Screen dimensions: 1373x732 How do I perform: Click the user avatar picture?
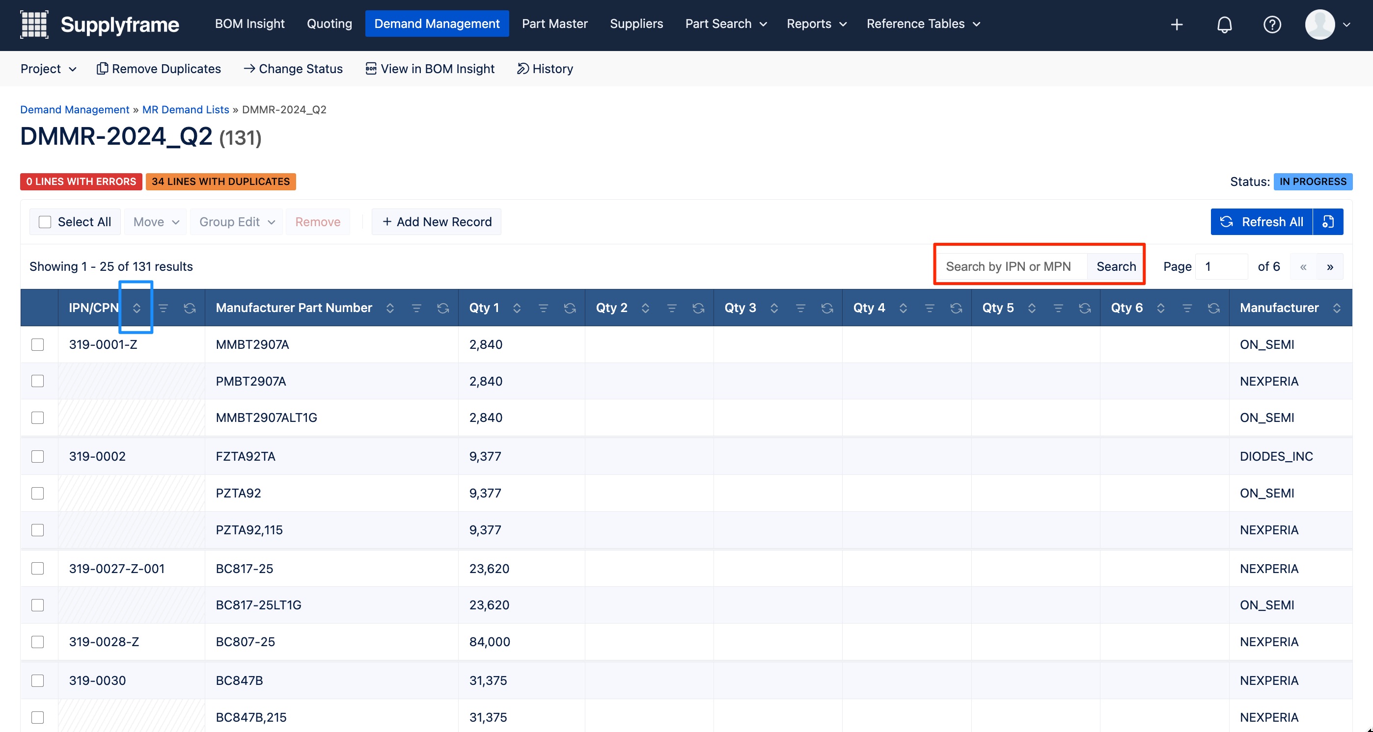click(1319, 25)
